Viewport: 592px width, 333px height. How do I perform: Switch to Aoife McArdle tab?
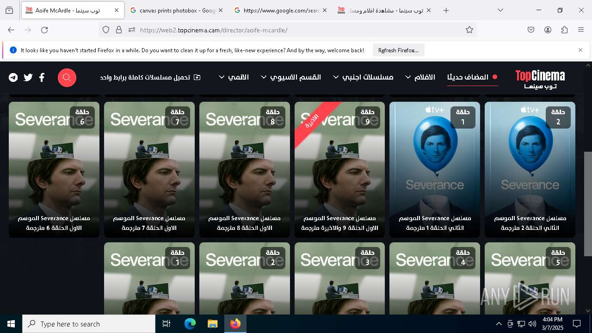point(72,10)
